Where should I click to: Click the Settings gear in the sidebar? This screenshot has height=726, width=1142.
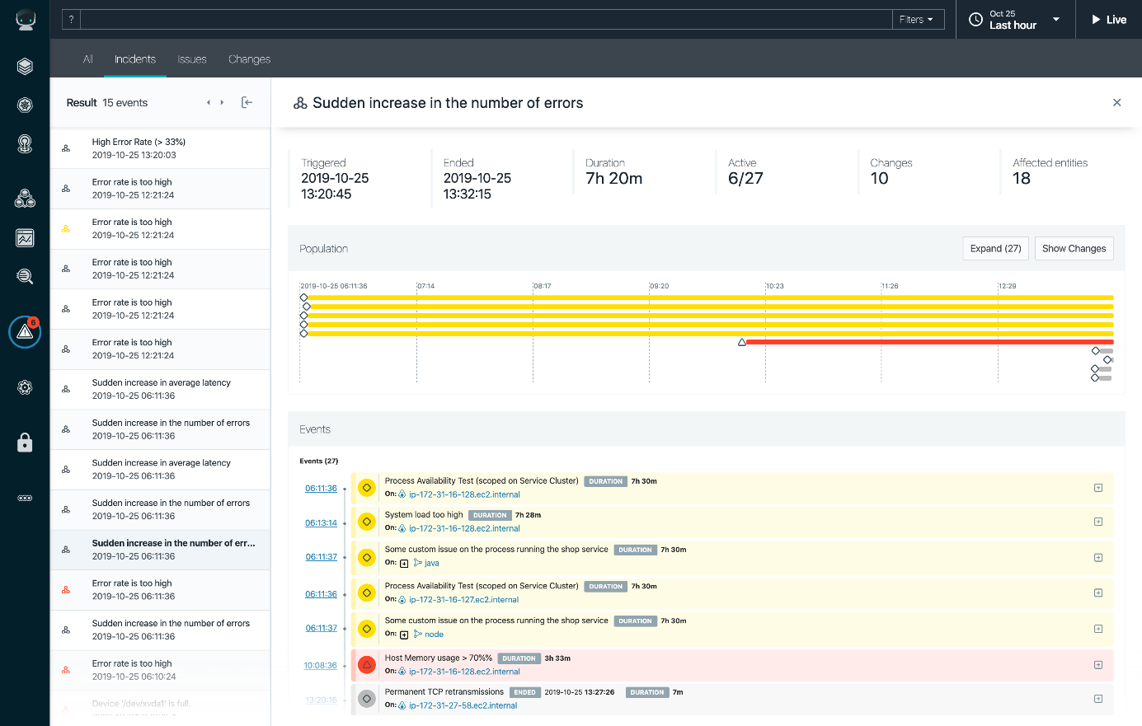(x=25, y=387)
